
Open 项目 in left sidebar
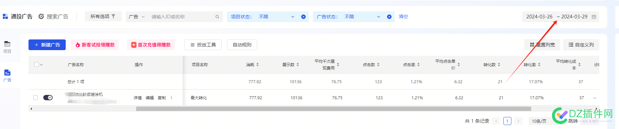point(7,47)
